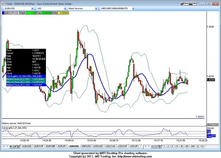Switch to the AUD/USD tab
Viewport: 221px width, 158px height.
[27, 146]
